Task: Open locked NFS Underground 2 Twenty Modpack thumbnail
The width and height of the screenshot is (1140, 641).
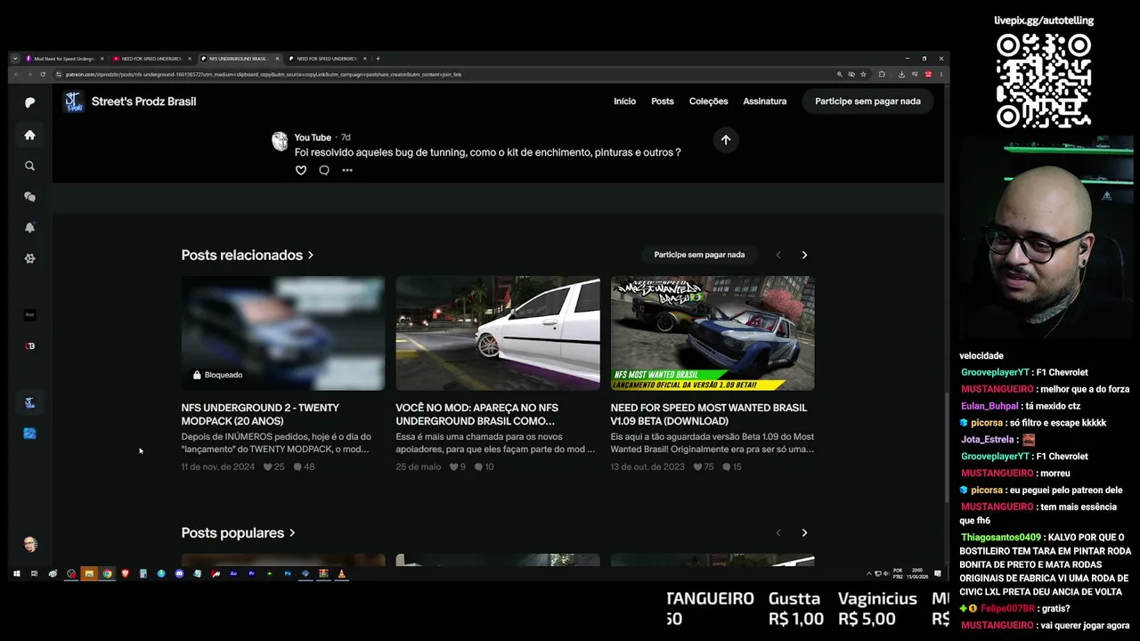Action: point(283,333)
